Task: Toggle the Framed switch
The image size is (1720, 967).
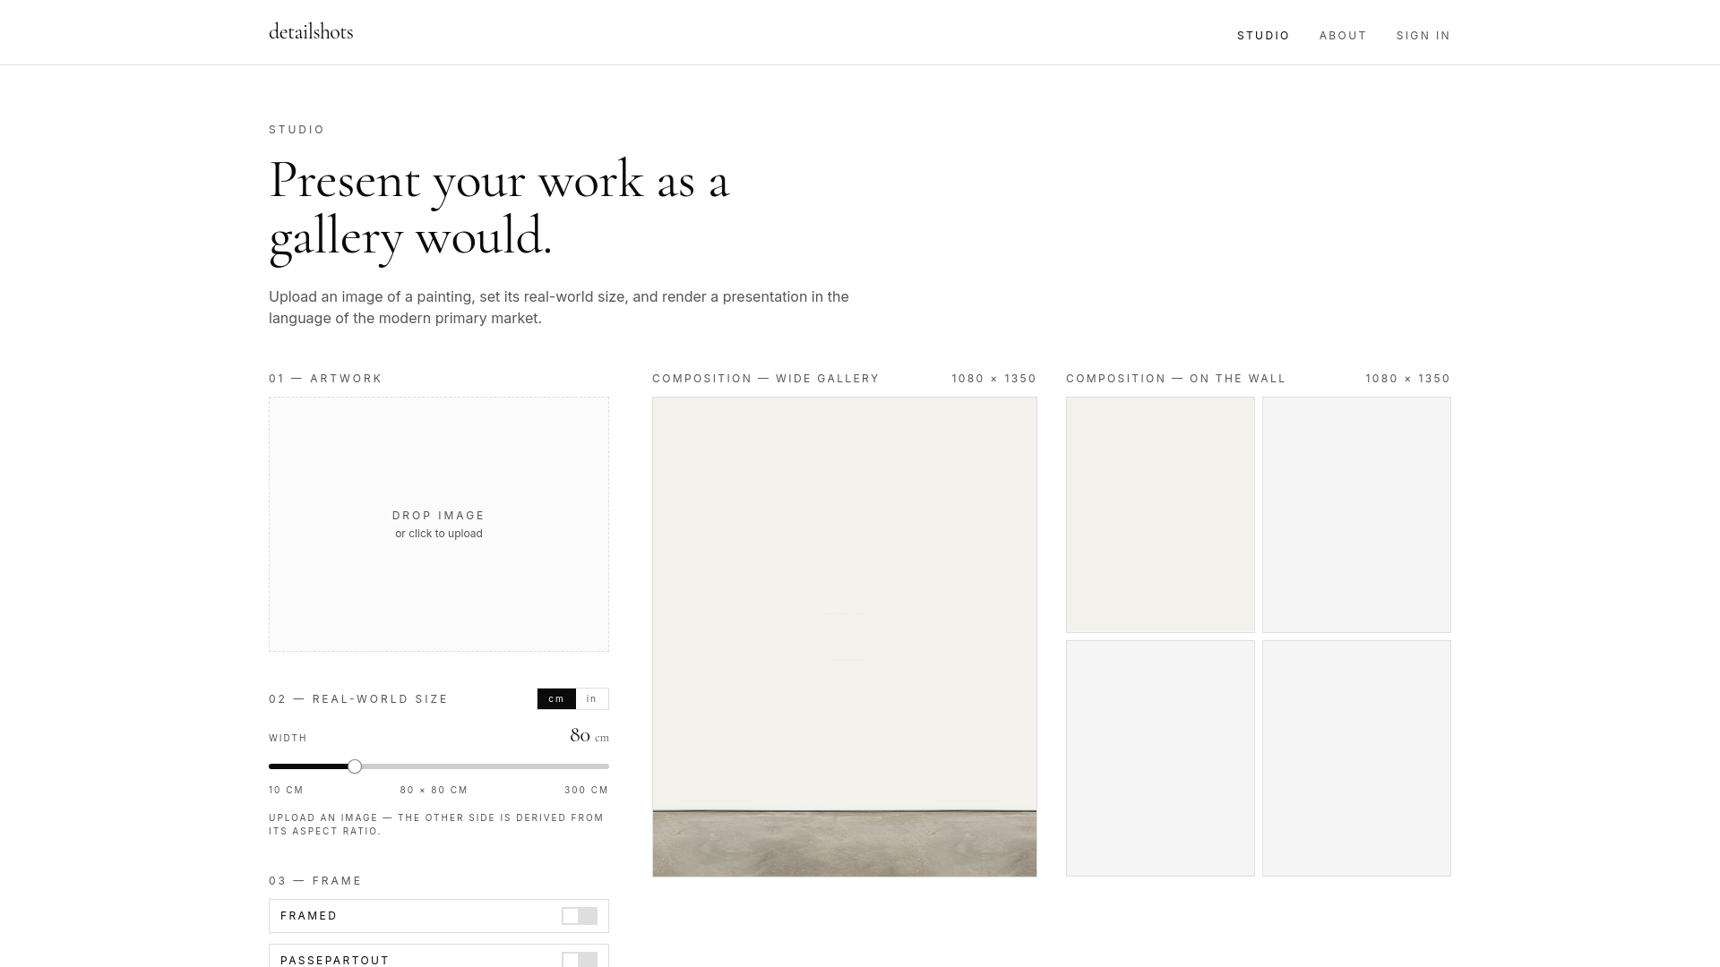Action: click(580, 916)
